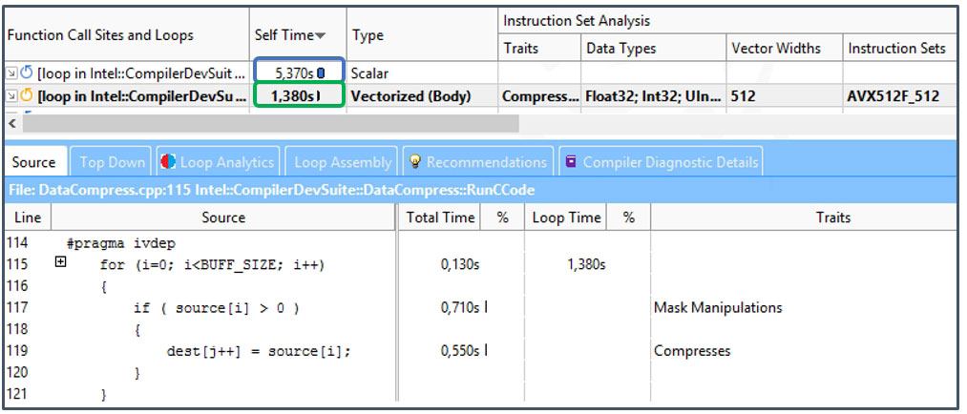Expand the plus box on line 115

(x=60, y=262)
